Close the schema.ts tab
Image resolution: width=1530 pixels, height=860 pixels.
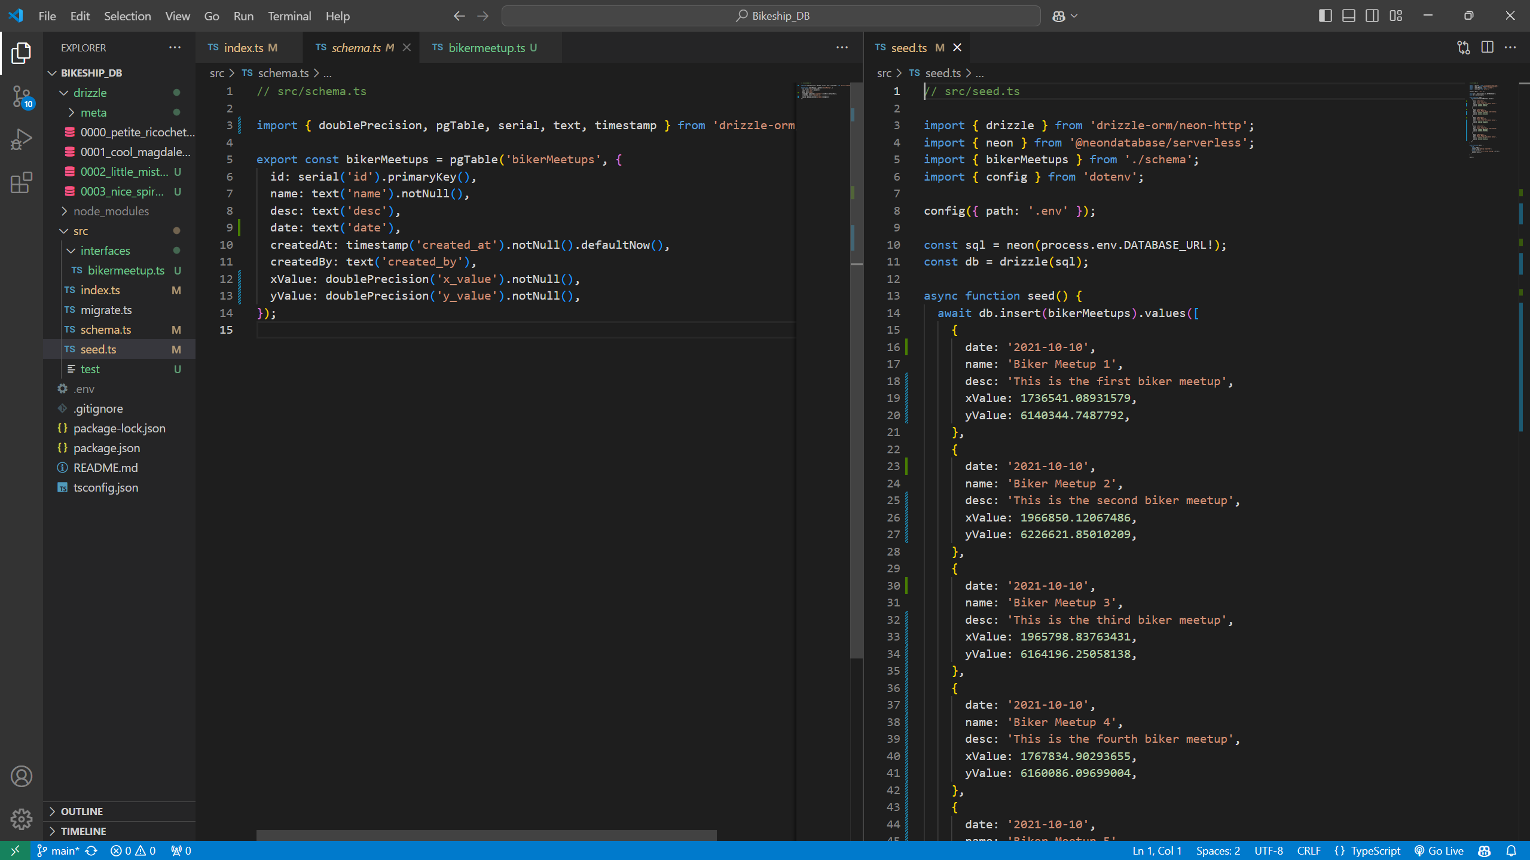click(407, 47)
